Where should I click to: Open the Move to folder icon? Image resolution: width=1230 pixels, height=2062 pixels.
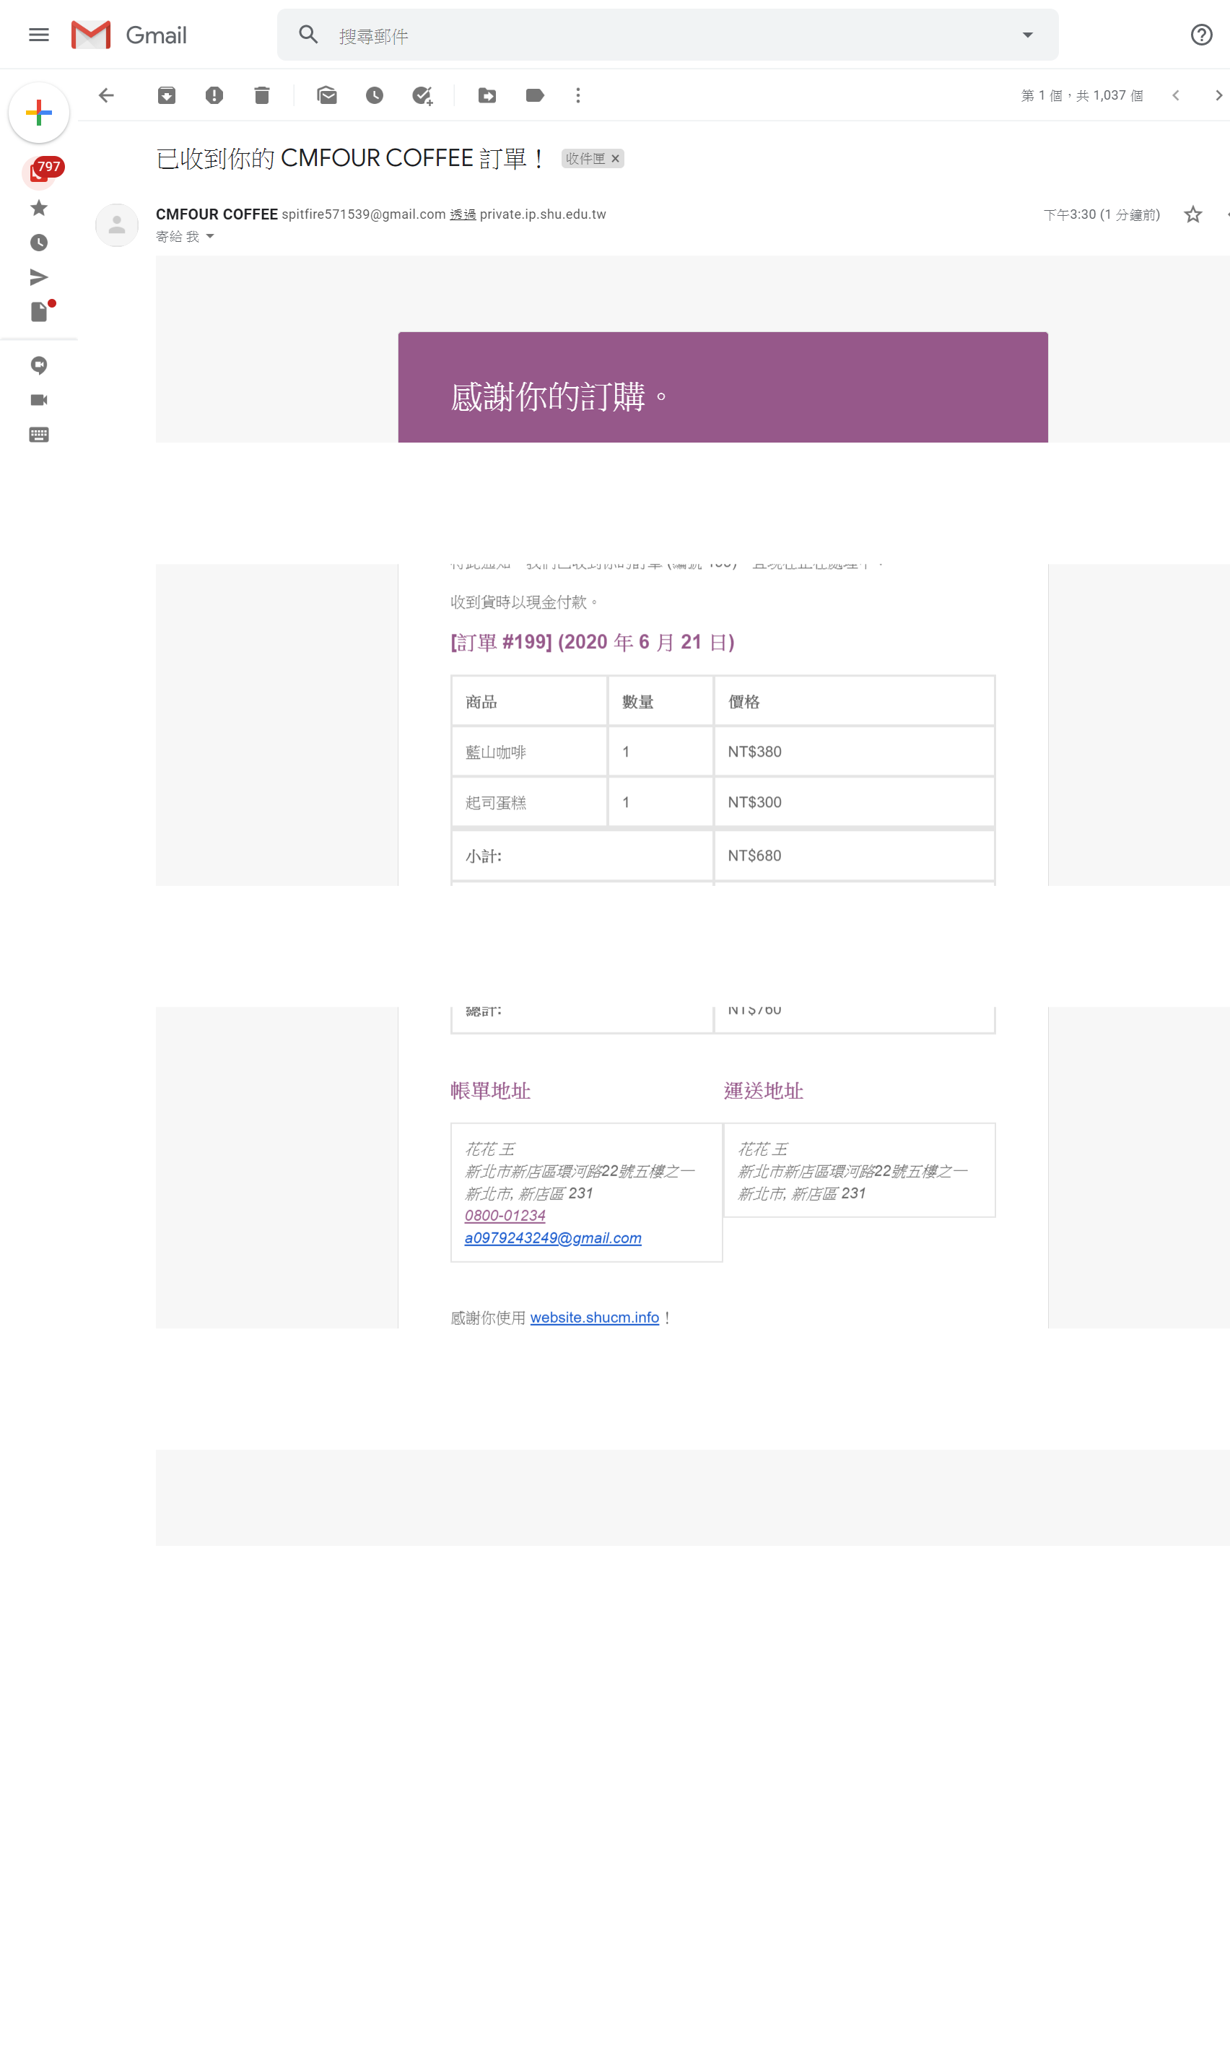(x=487, y=95)
